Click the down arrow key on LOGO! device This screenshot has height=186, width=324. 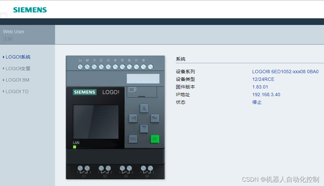pyautogui.click(x=144, y=129)
